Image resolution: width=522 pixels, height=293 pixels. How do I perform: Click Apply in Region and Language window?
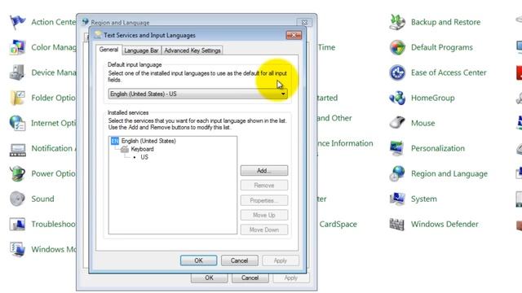pos(291,278)
